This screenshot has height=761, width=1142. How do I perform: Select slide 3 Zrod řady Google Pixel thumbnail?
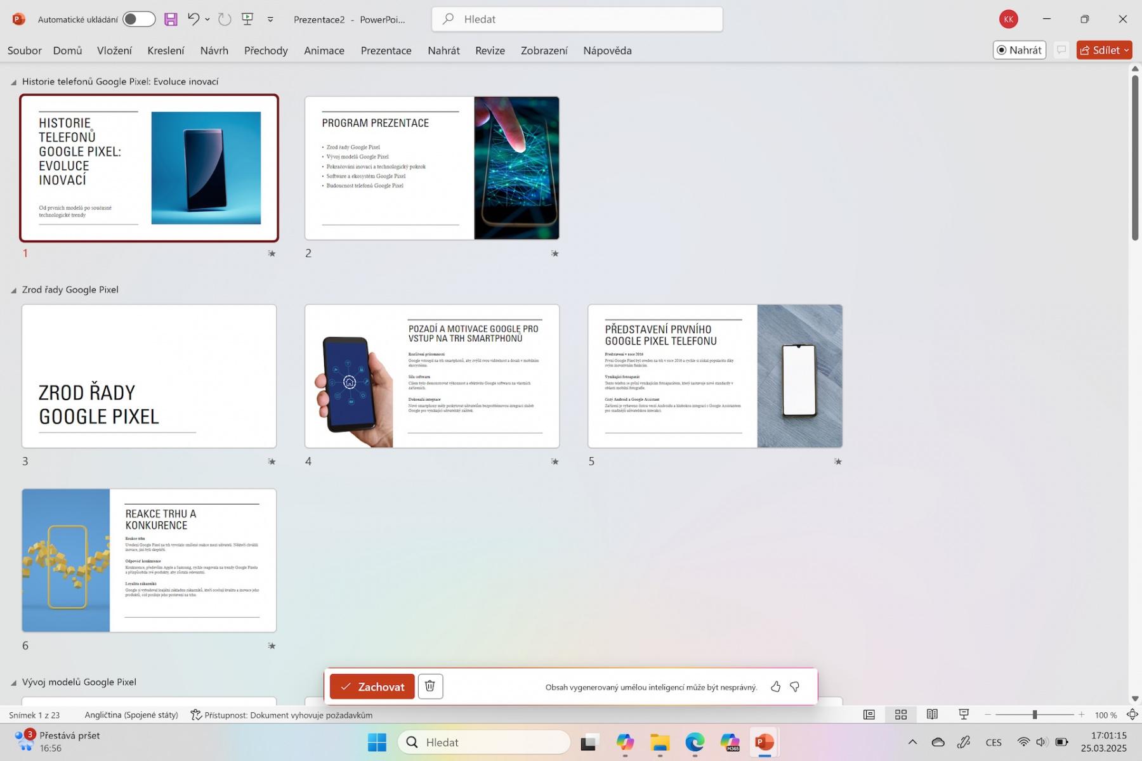click(149, 376)
